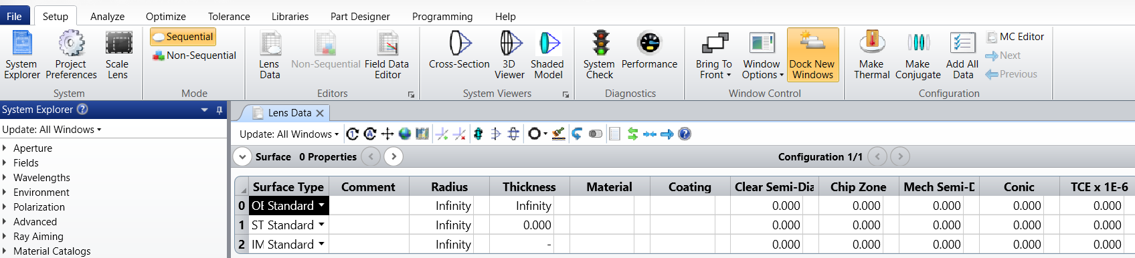
Task: Select Non-Sequential mode
Action: coord(194,55)
